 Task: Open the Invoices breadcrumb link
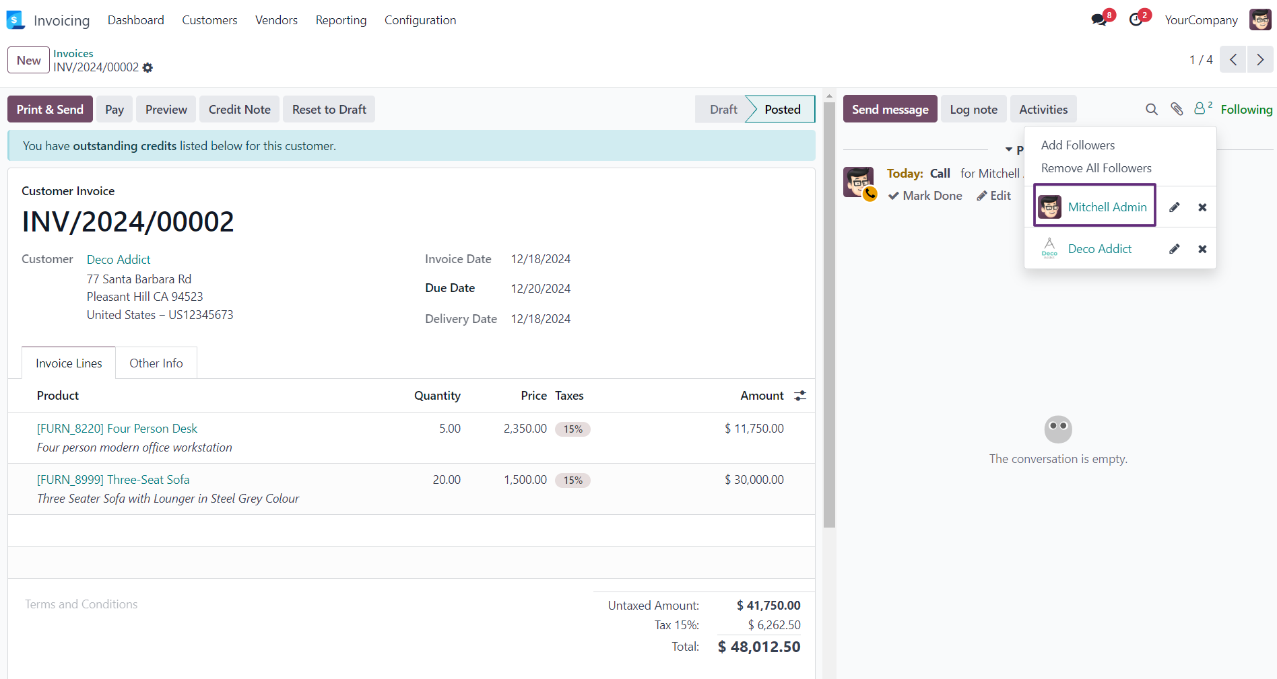pos(73,53)
